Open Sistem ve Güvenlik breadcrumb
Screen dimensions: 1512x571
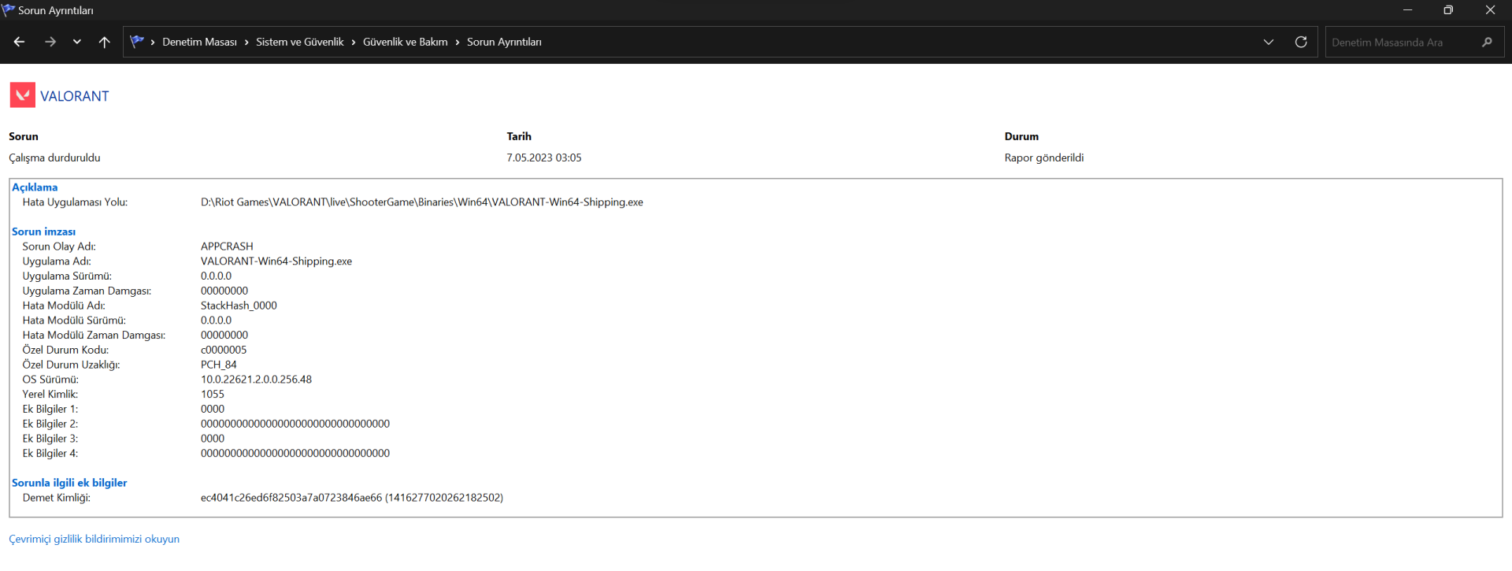[300, 42]
